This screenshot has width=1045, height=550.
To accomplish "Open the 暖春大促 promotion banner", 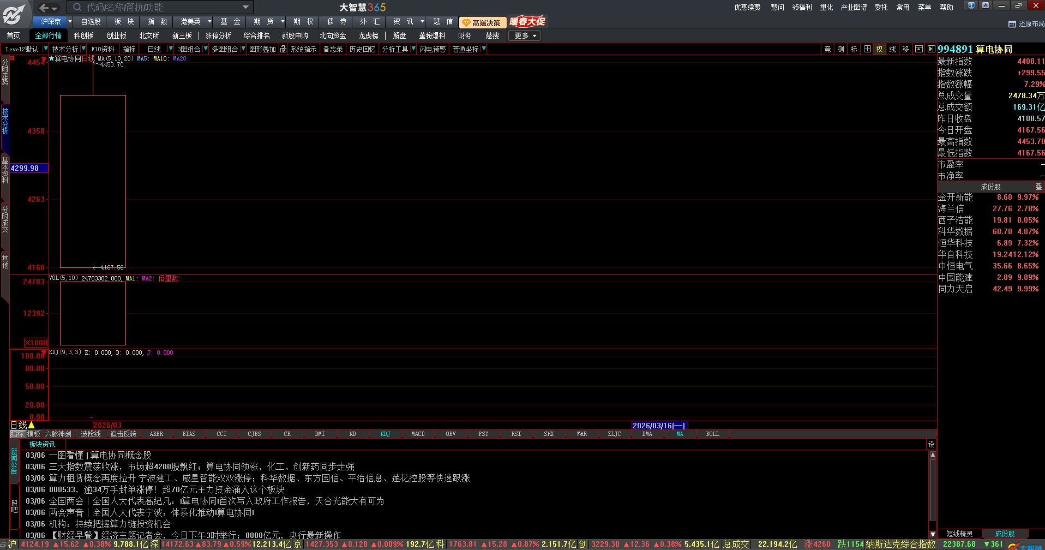I will pyautogui.click(x=527, y=21).
